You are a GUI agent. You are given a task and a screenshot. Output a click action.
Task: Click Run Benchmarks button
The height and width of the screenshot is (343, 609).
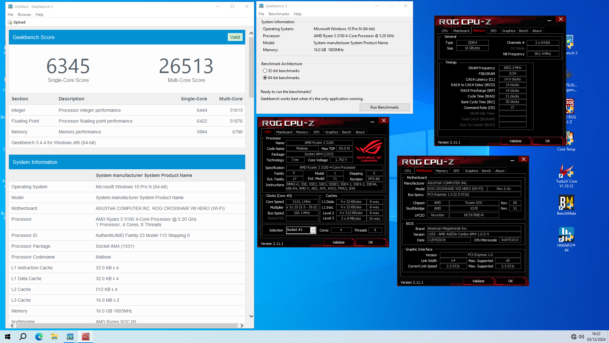coord(384,107)
